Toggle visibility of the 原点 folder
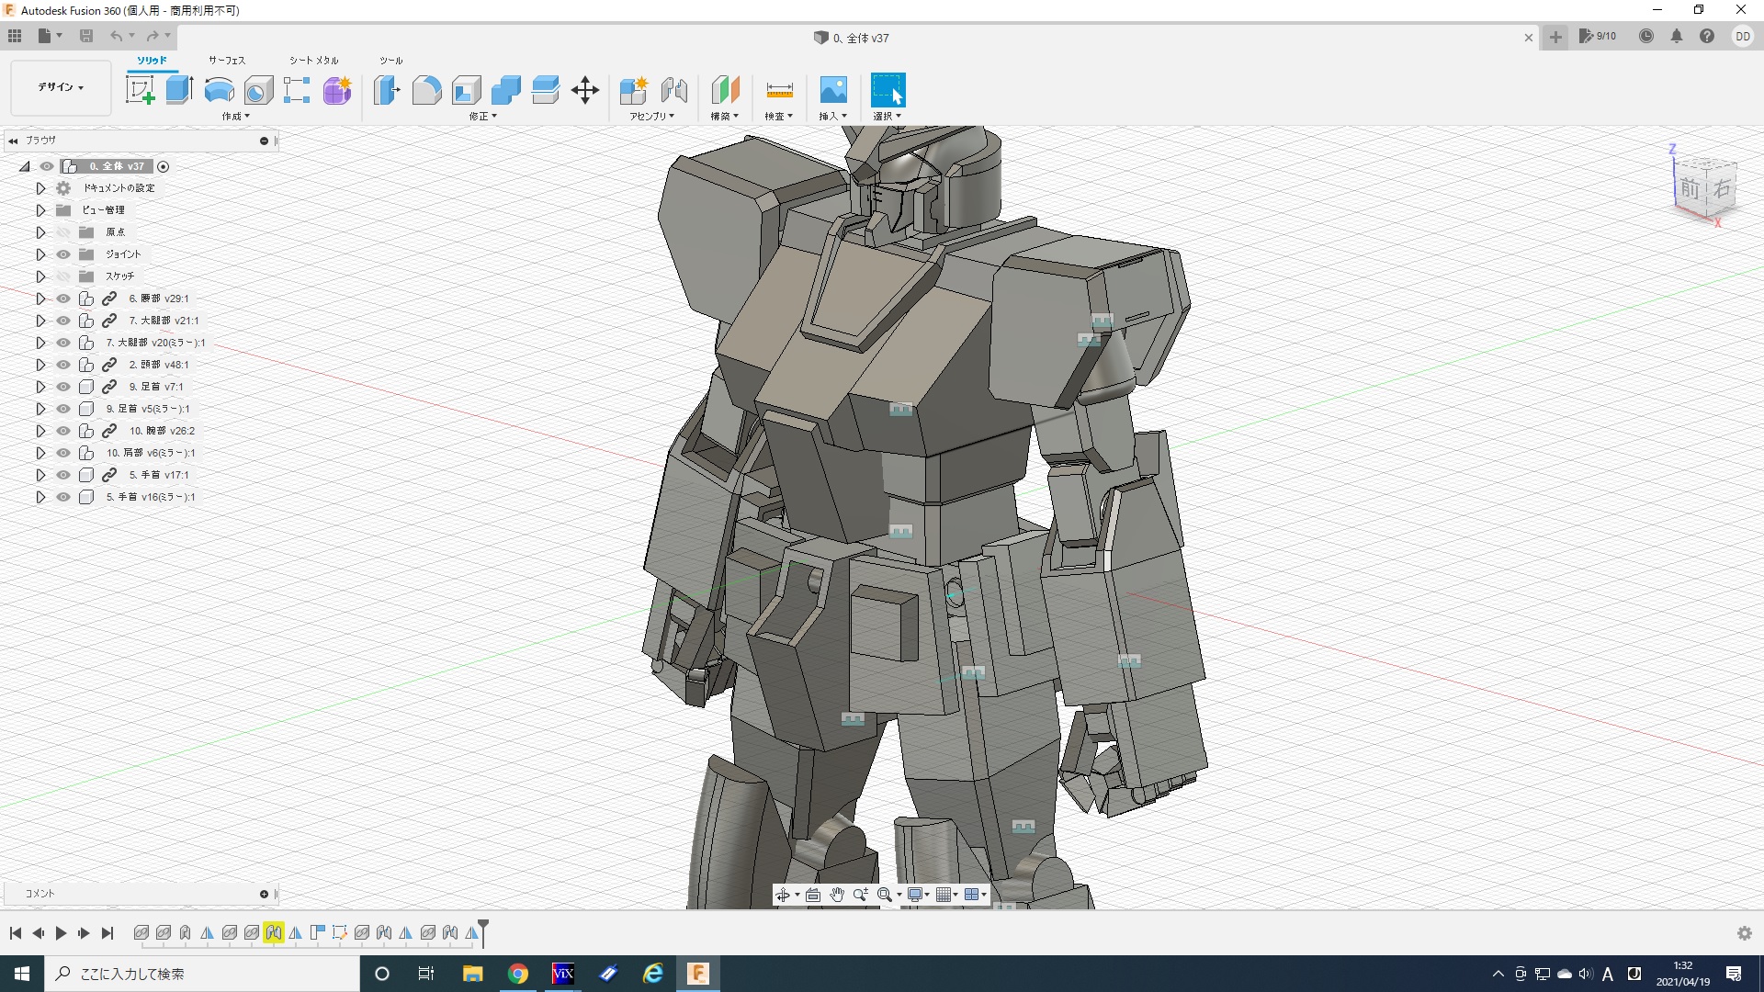 point(63,232)
